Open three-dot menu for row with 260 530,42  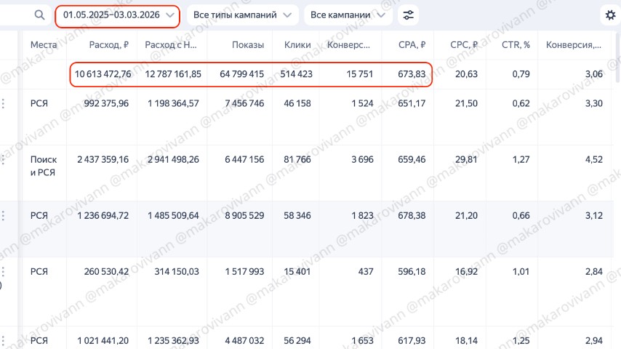(x=3, y=272)
